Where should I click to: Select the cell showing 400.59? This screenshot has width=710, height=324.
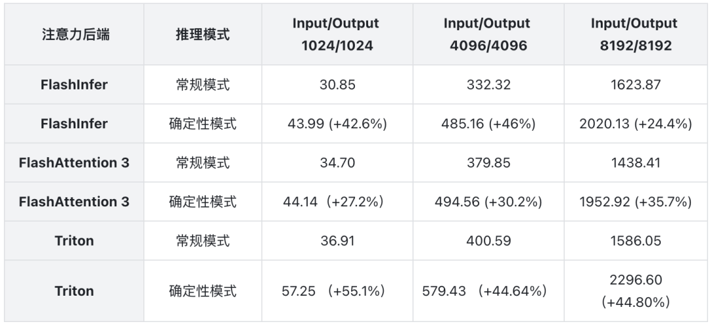487,241
